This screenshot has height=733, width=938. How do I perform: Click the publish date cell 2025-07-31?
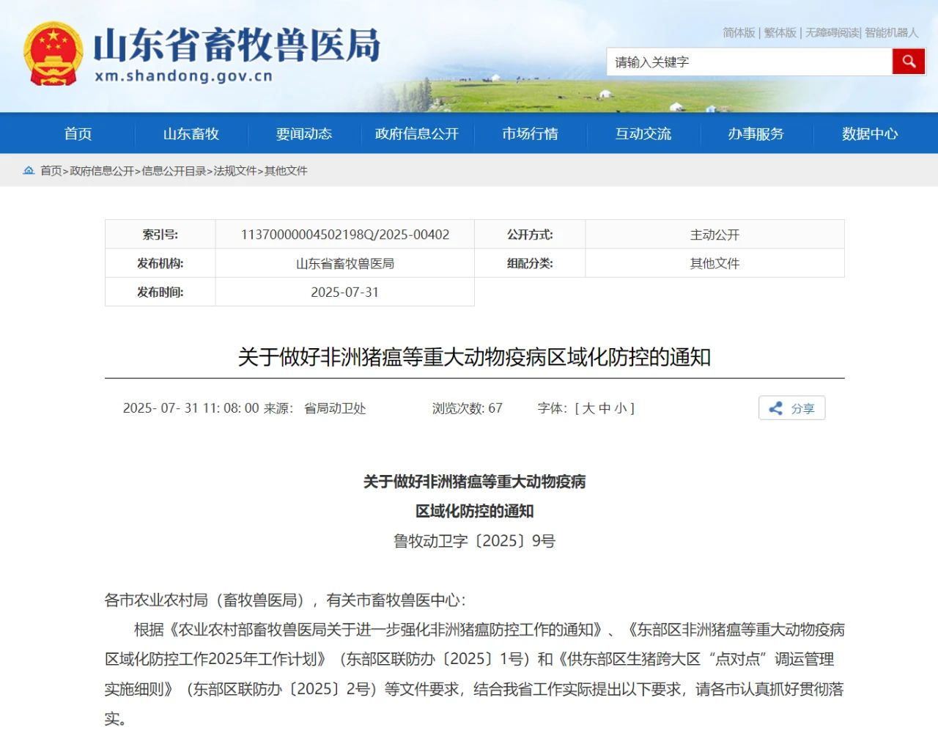click(345, 292)
